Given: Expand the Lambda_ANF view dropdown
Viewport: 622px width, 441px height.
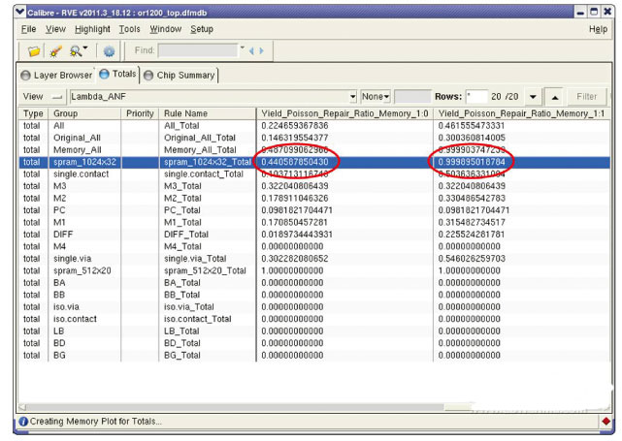Looking at the screenshot, I should tap(352, 97).
